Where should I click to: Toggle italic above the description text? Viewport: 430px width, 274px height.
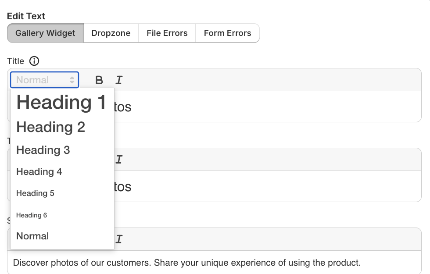[x=119, y=239]
